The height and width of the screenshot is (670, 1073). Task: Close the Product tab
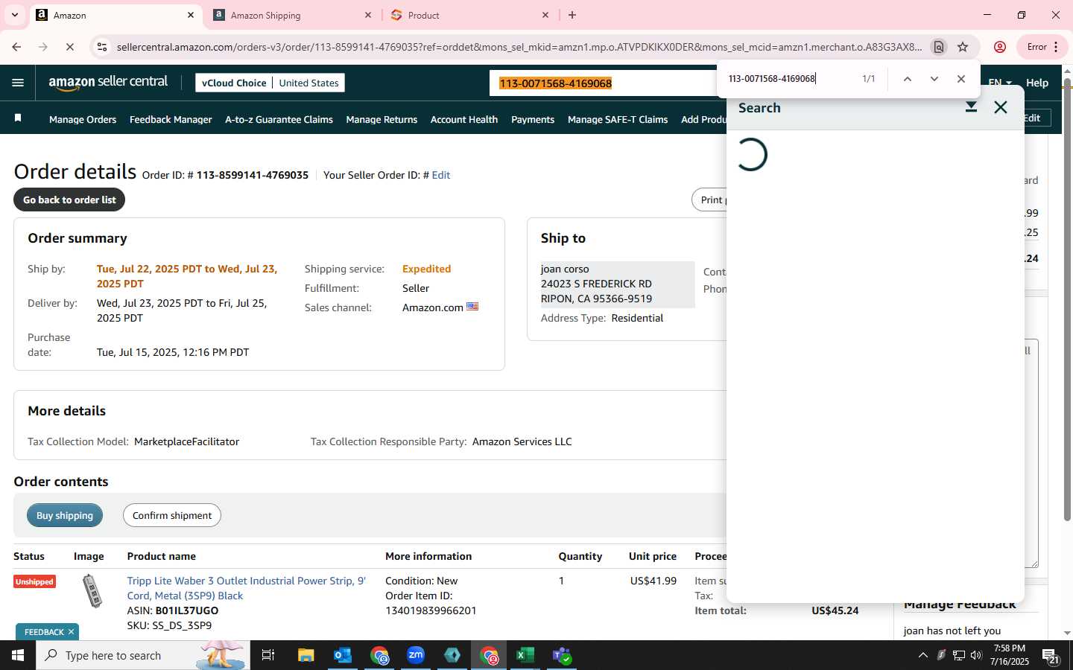click(545, 15)
